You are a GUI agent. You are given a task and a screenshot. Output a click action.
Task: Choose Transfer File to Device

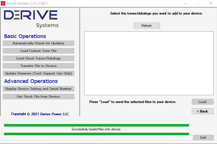click(x=38, y=66)
